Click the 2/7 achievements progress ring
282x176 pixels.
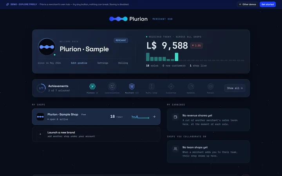pyautogui.click(x=41, y=88)
